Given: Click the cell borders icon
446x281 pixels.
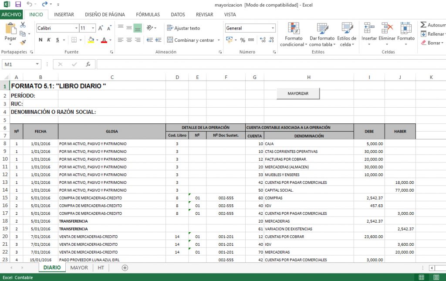Looking at the screenshot, I should [74, 40].
